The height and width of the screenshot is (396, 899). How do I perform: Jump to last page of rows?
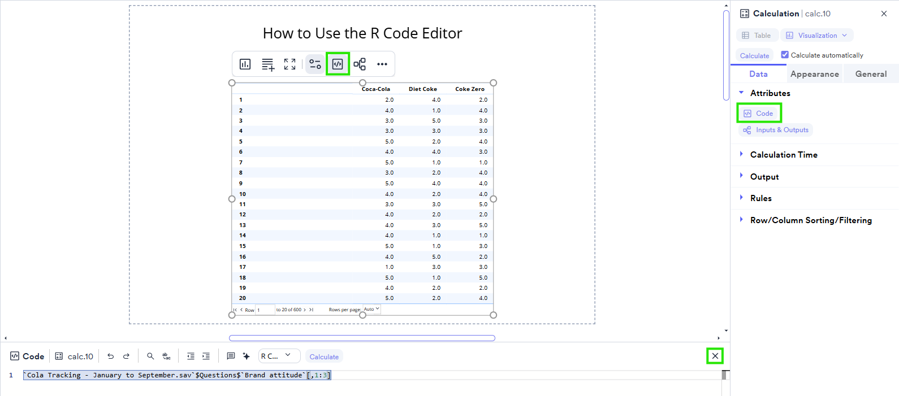(x=311, y=310)
